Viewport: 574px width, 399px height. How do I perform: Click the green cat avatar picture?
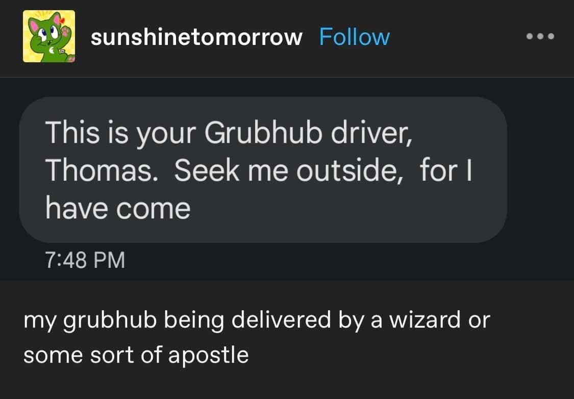[49, 37]
